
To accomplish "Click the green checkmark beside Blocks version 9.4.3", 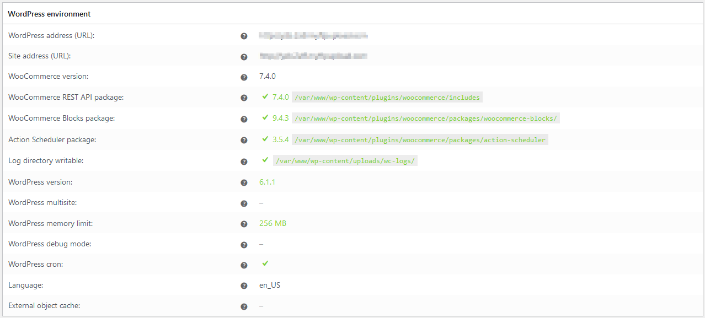I will click(265, 117).
